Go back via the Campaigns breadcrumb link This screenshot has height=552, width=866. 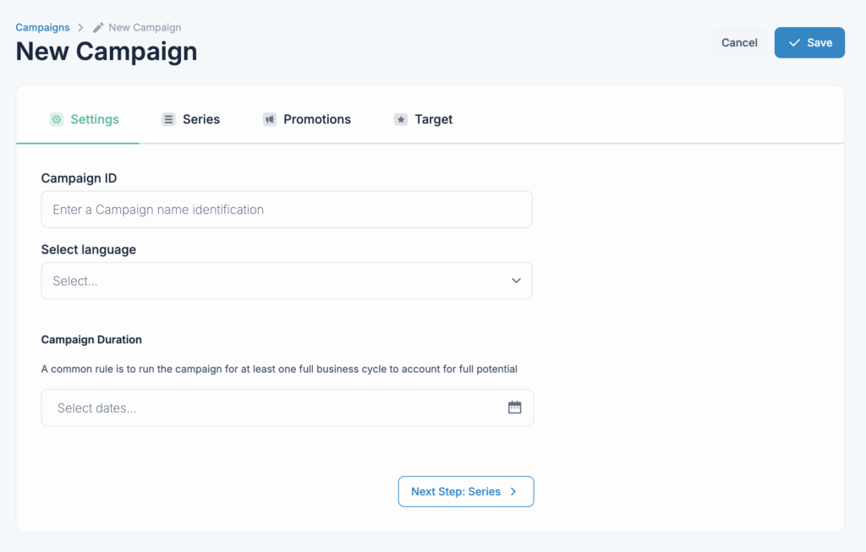42,28
